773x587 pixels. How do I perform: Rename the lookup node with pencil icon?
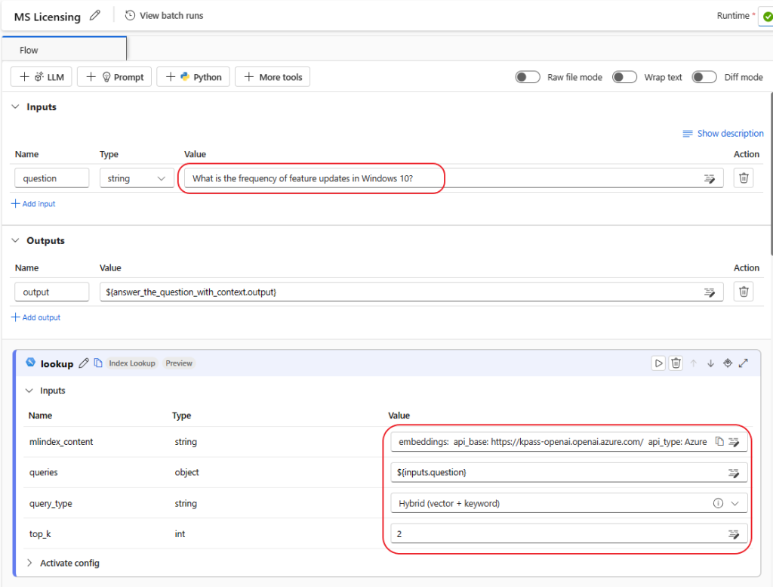(x=84, y=363)
